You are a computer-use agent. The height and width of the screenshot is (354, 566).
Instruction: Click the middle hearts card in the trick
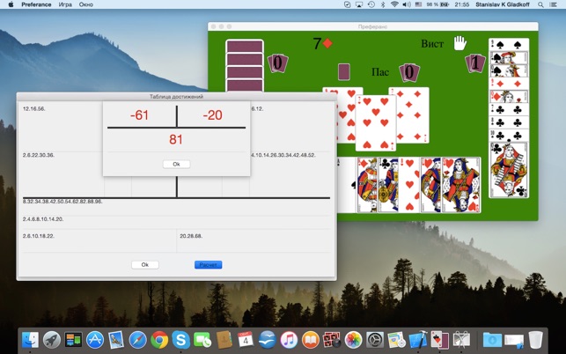pos(375,122)
